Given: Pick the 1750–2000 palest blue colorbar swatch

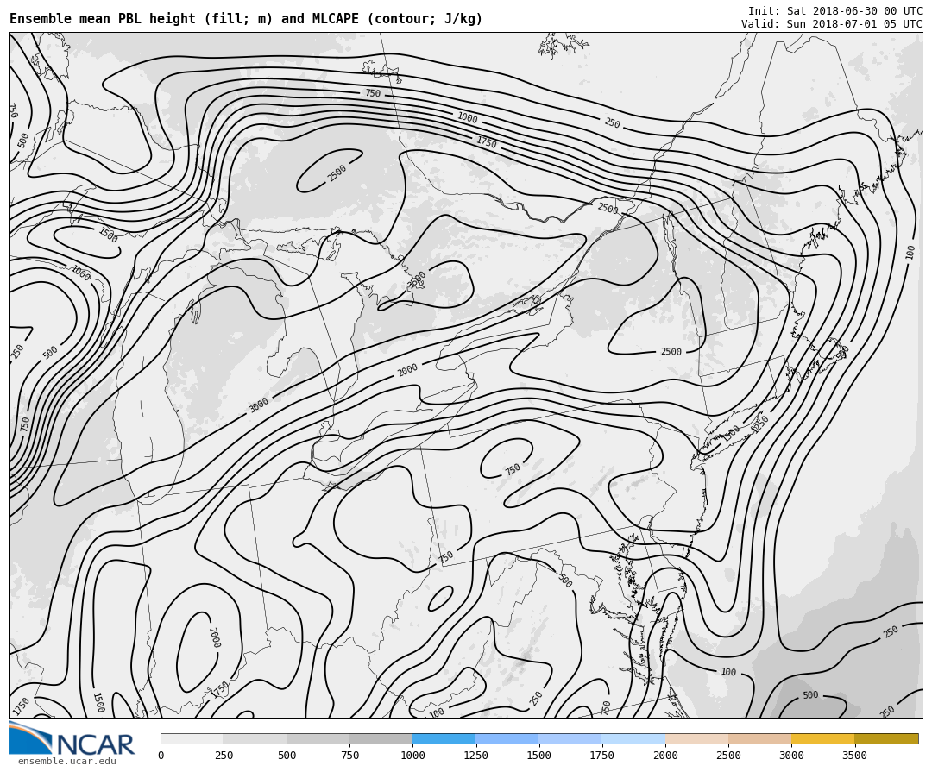Looking at the screenshot, I should (633, 738).
